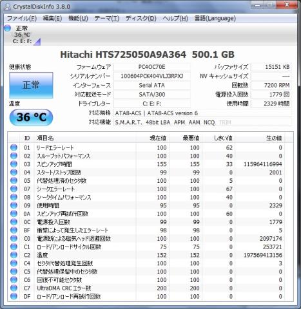This screenshot has height=309, width=301.
Task: Click raw value 253721
Action: tap(272, 247)
